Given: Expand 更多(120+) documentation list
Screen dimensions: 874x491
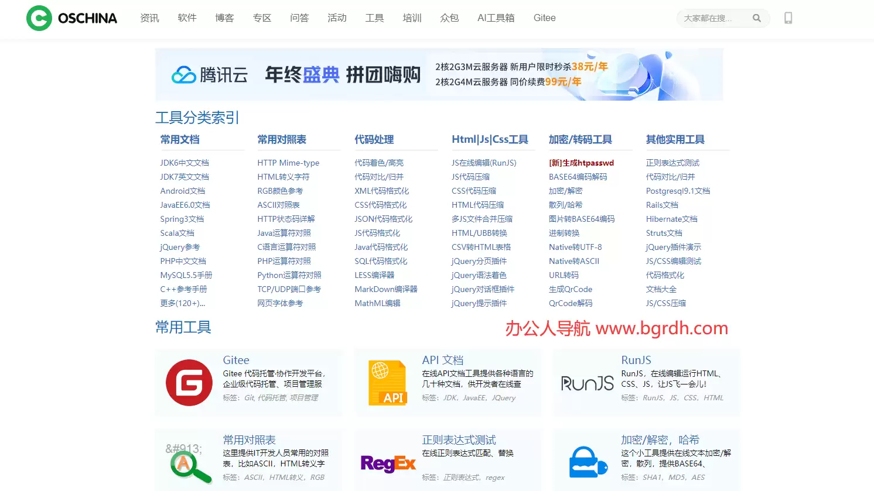Looking at the screenshot, I should point(183,303).
